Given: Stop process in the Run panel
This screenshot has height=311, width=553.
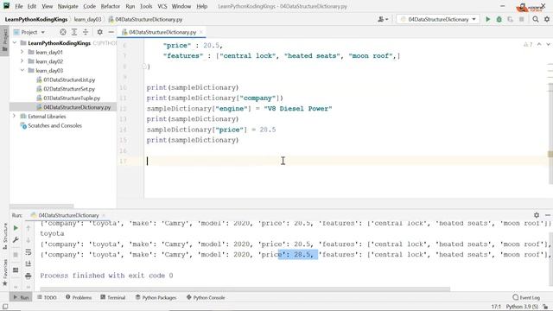Looking at the screenshot, I should (x=16, y=255).
